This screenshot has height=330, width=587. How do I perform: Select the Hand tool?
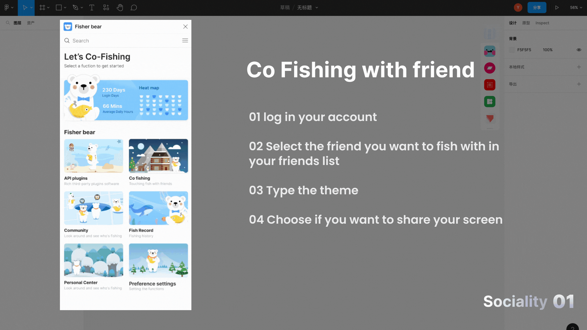(120, 8)
